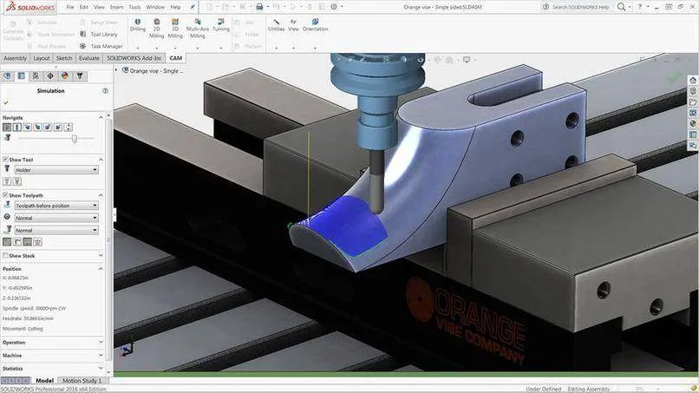Accept the simulation with the green checkmark
This screenshot has width=699, height=393.
click(6, 102)
